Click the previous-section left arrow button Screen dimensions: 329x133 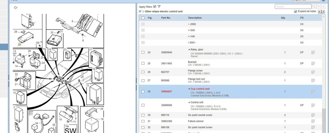tap(320, 12)
